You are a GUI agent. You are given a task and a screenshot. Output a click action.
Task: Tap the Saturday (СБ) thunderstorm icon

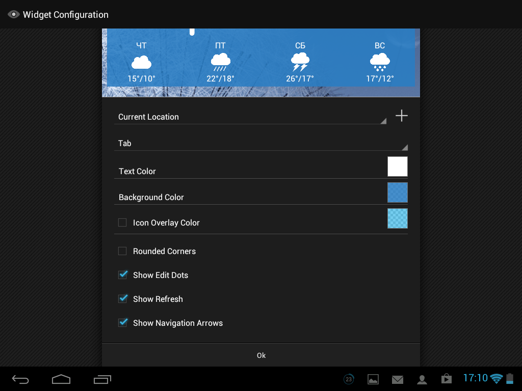pos(300,62)
